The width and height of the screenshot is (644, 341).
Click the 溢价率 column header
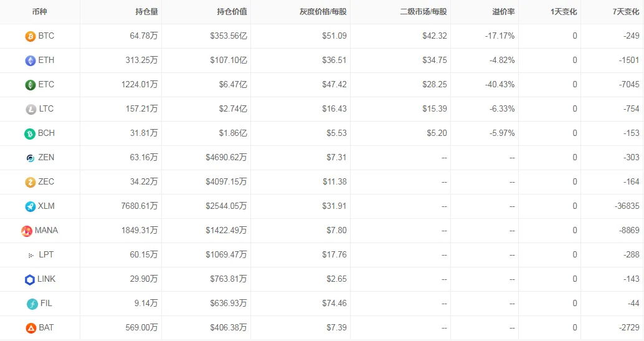(503, 12)
